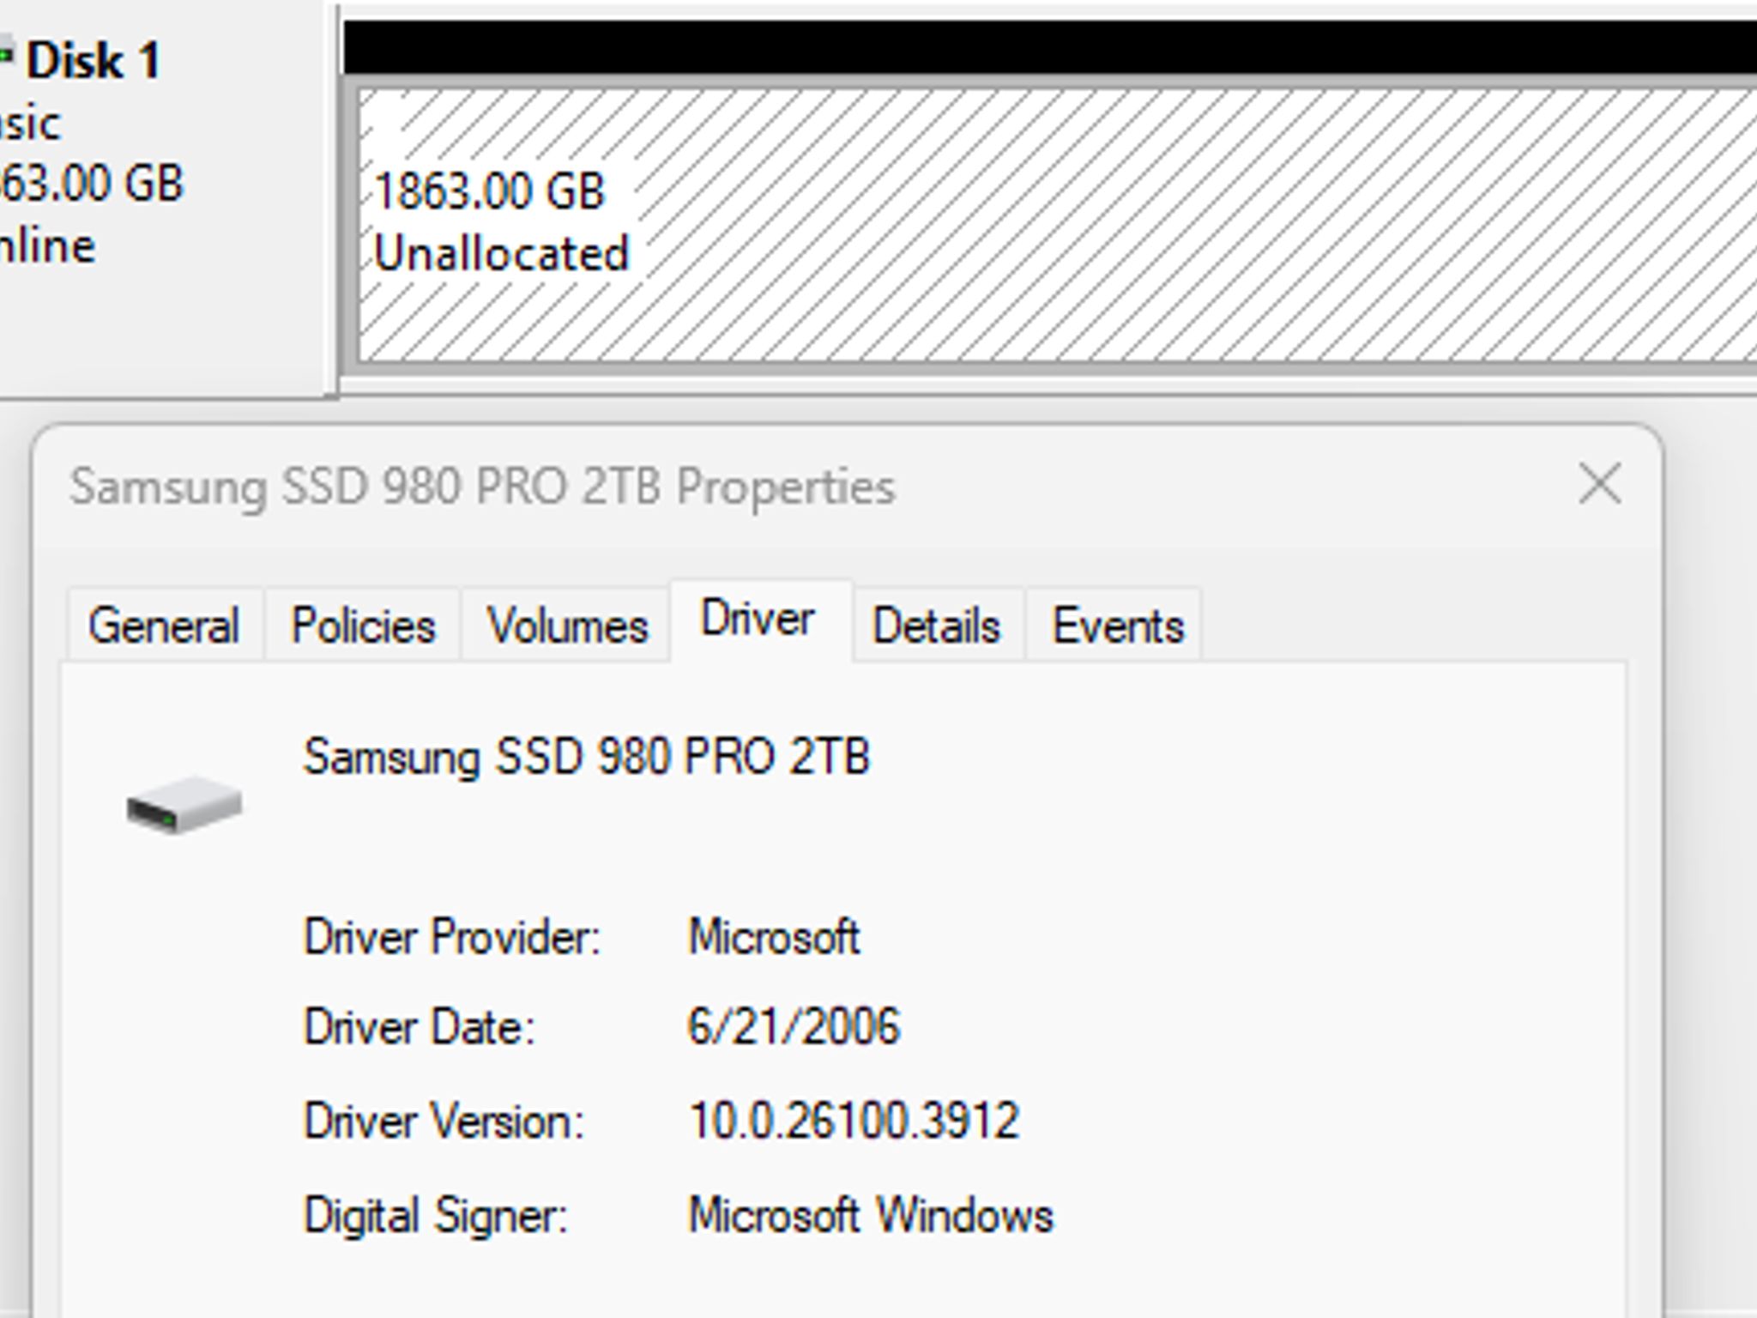
Task: Switch to the Policies tab
Action: point(363,625)
